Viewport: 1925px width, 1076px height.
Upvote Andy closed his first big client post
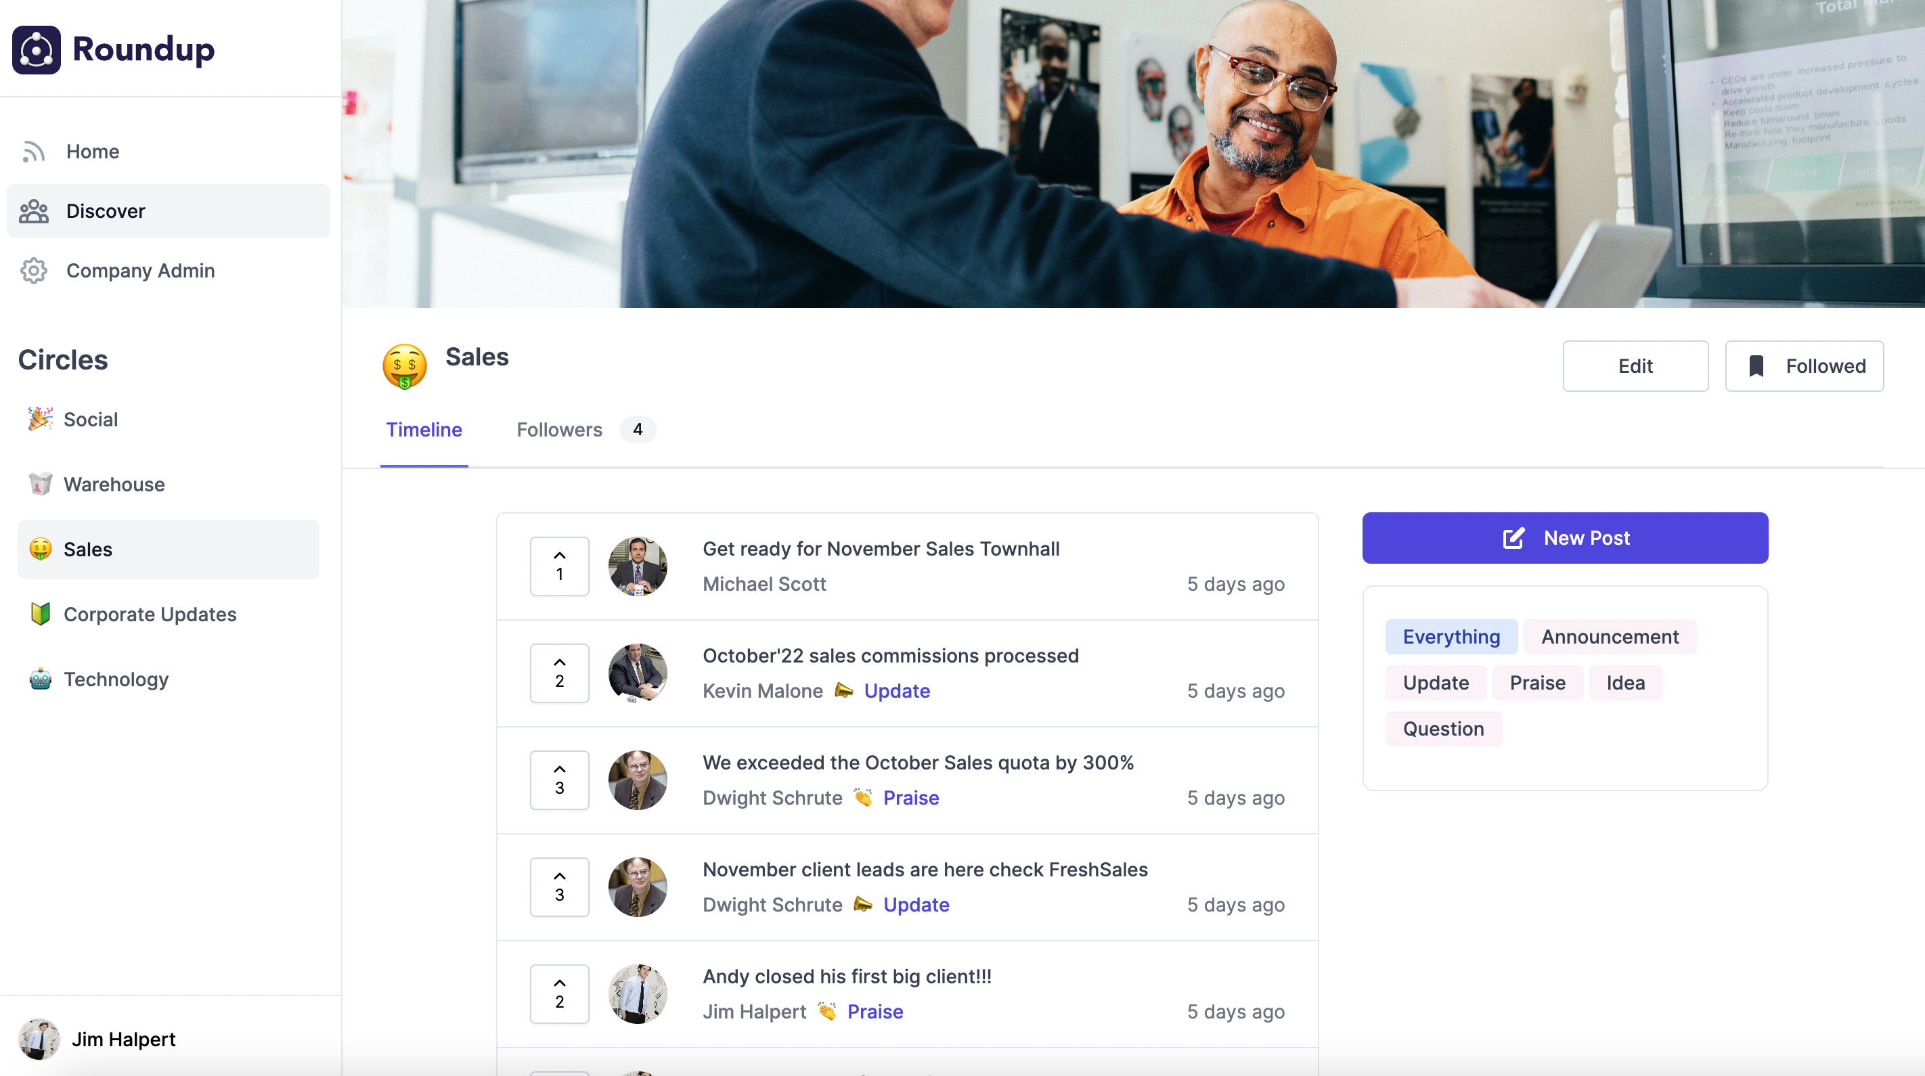tap(559, 994)
